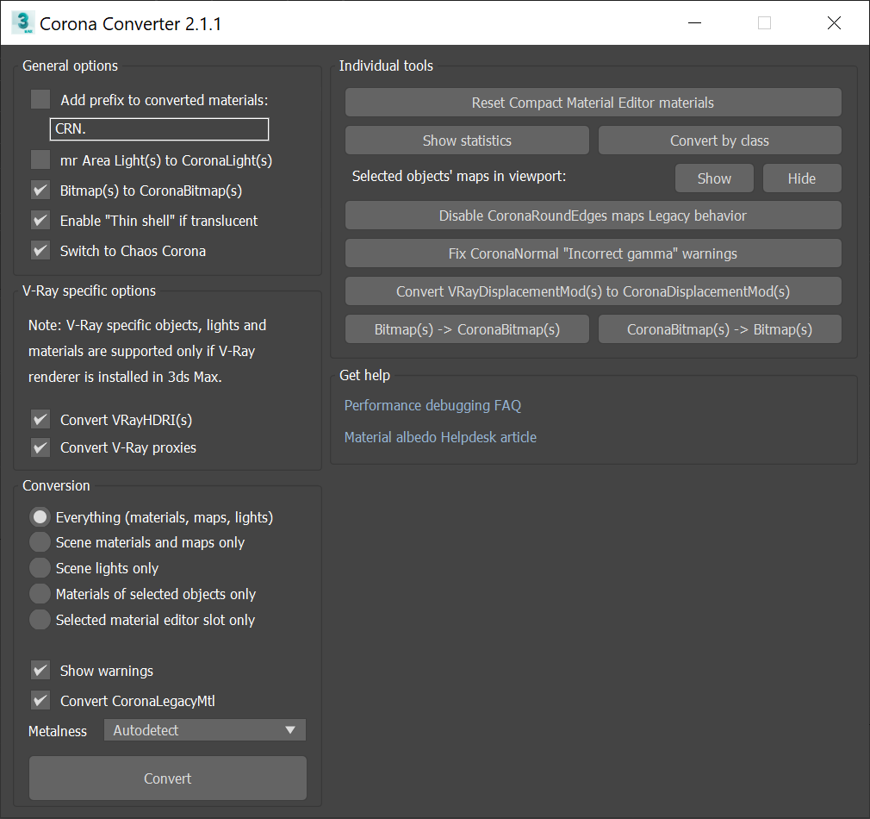Toggle Convert V-Ray proxies checkbox
Screen dimensions: 870x819
40,447
